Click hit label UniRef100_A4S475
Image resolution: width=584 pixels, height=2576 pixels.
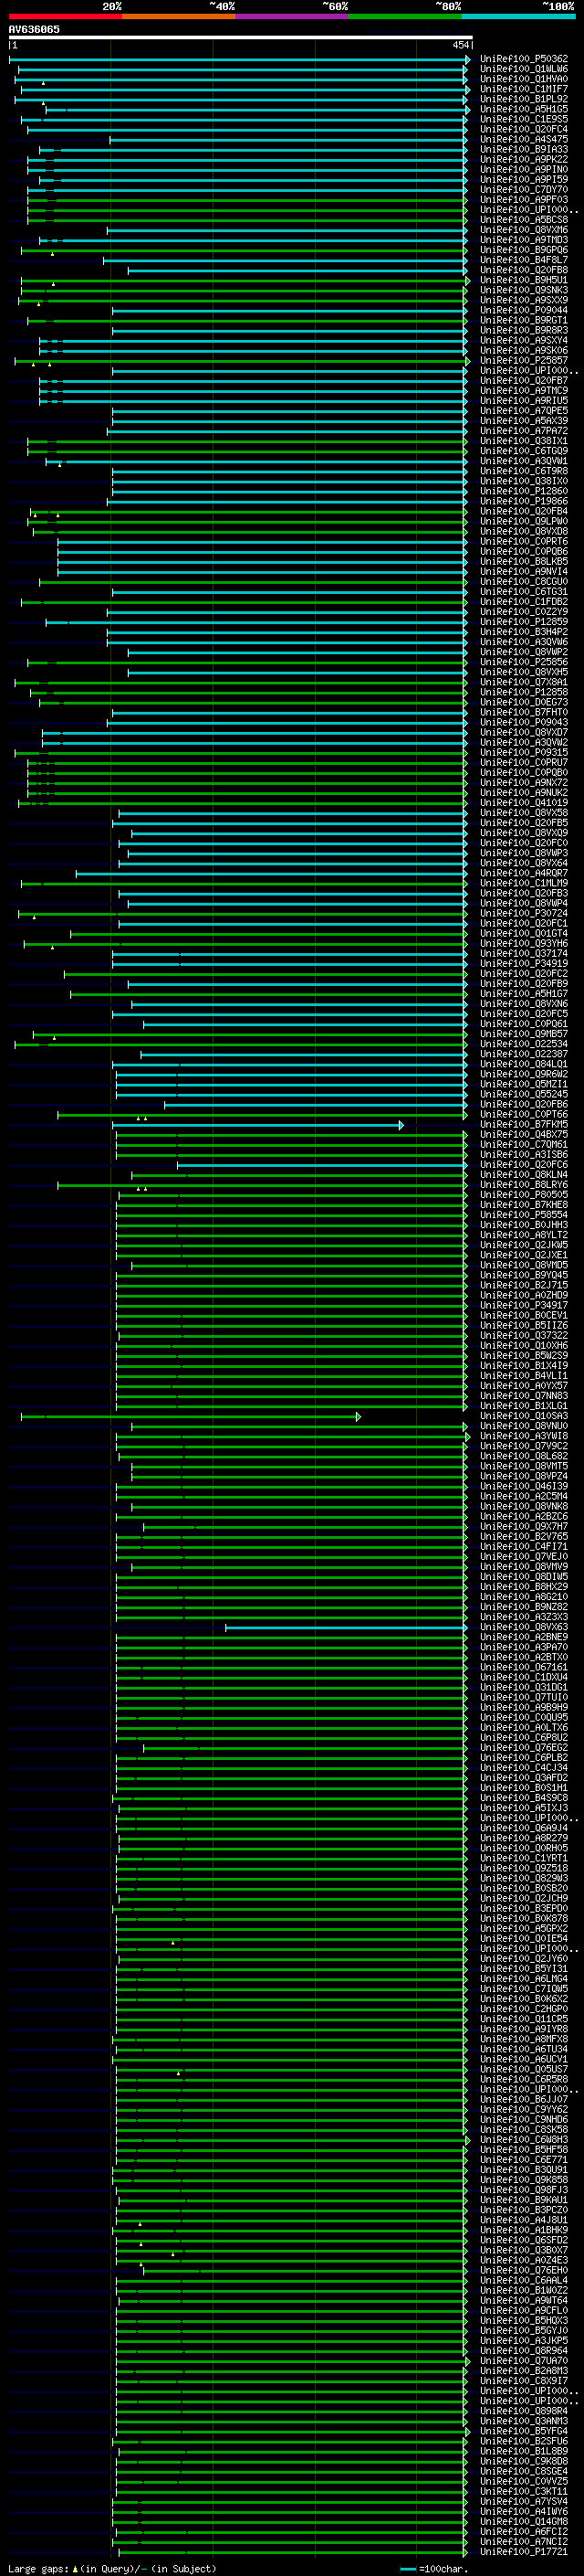(x=524, y=139)
